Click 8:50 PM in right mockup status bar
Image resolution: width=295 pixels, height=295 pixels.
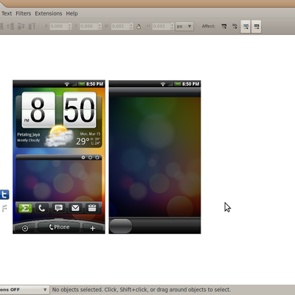pos(190,84)
